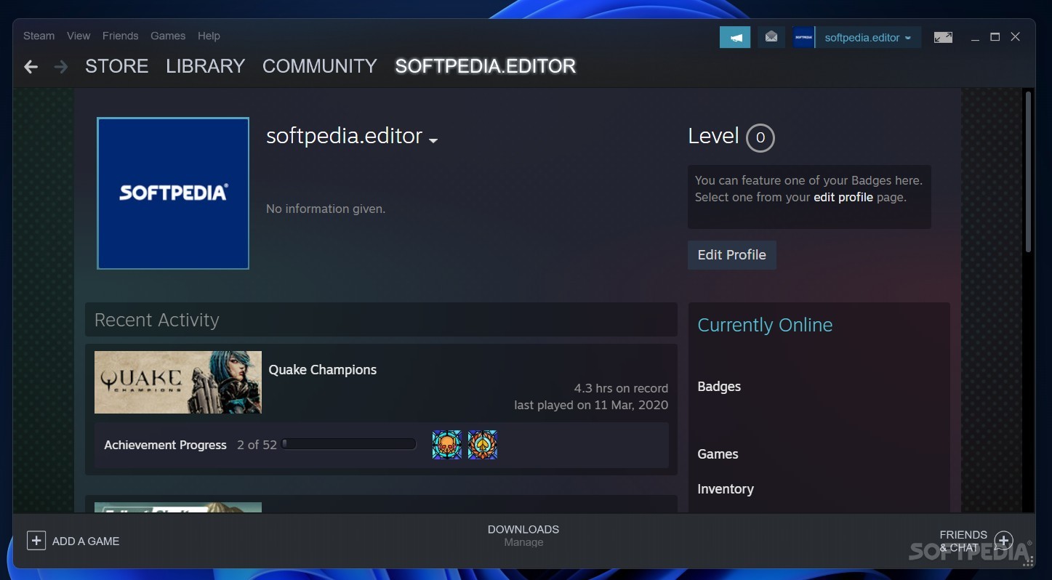Click the FRIENDS & CHAT label
The width and height of the screenshot is (1052, 580).
(963, 541)
